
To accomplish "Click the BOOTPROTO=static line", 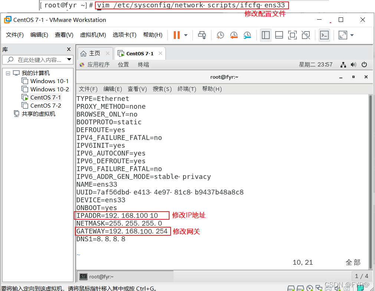I will (109, 122).
